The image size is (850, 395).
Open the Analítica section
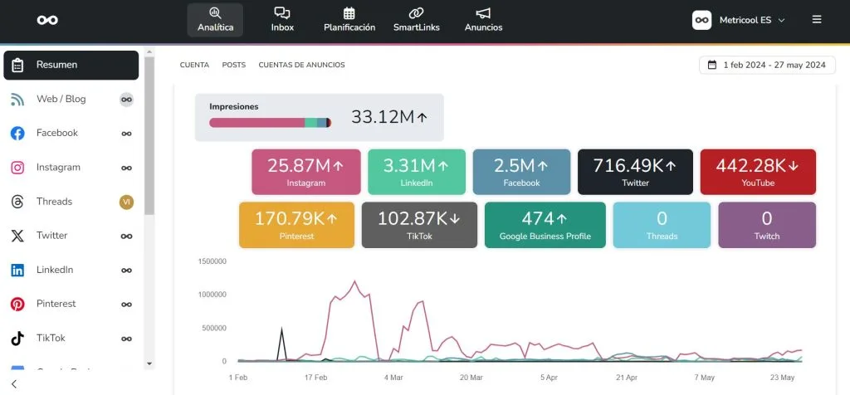pyautogui.click(x=215, y=20)
